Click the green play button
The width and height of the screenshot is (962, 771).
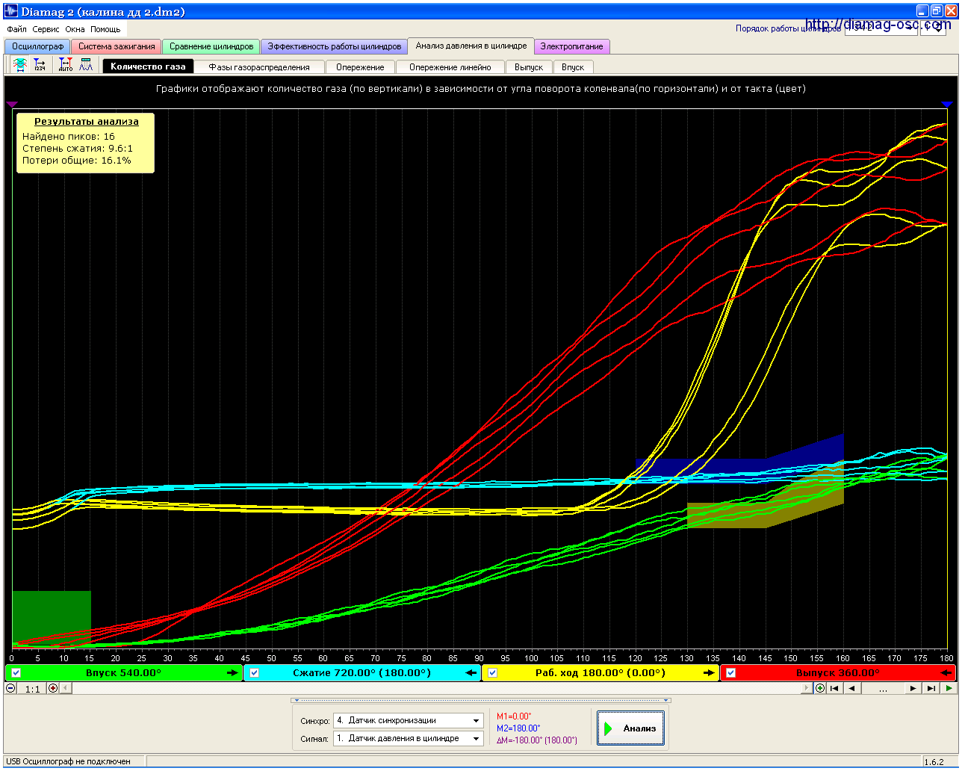(x=949, y=688)
